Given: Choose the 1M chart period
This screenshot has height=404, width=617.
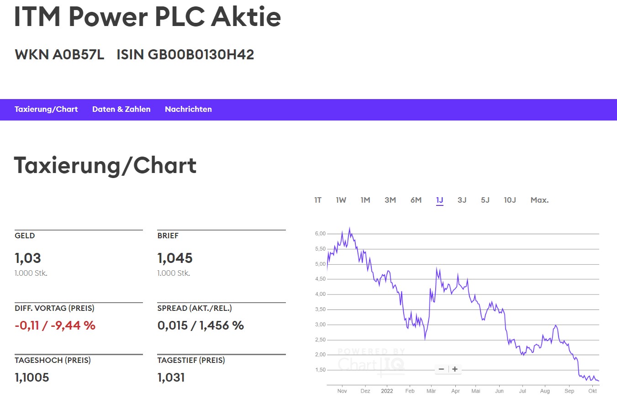Looking at the screenshot, I should 365,200.
